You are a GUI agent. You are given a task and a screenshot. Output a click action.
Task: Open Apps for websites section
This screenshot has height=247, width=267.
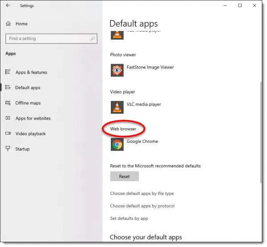33,118
